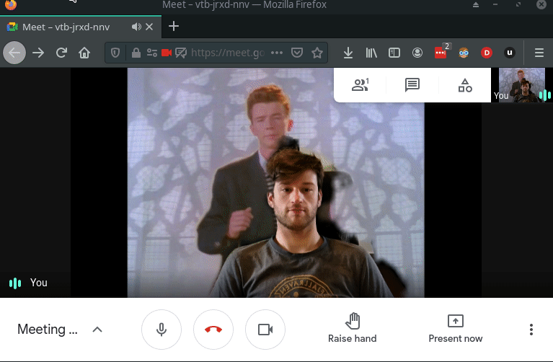Bookmark this page with star

coord(317,53)
